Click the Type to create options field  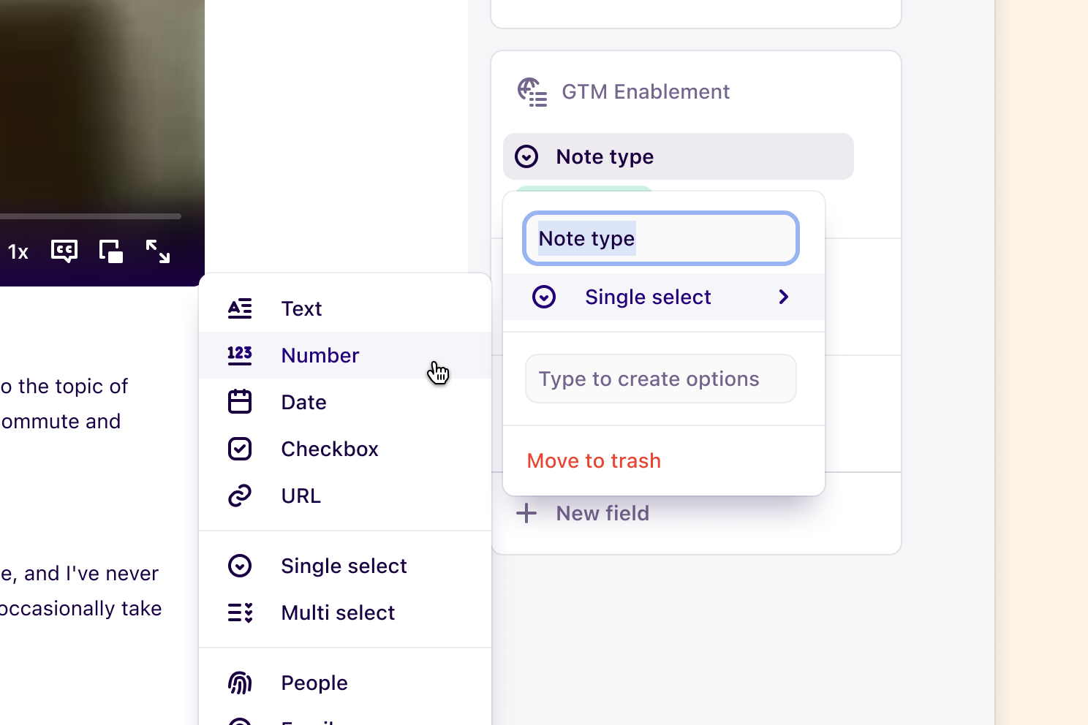coord(660,379)
